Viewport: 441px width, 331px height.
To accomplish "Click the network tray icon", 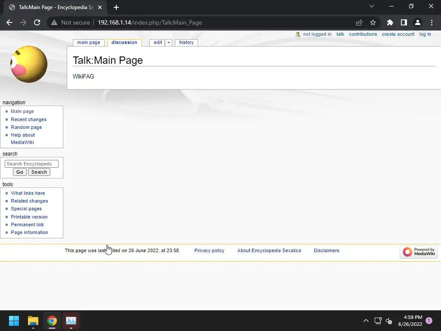I will pyautogui.click(x=378, y=321).
